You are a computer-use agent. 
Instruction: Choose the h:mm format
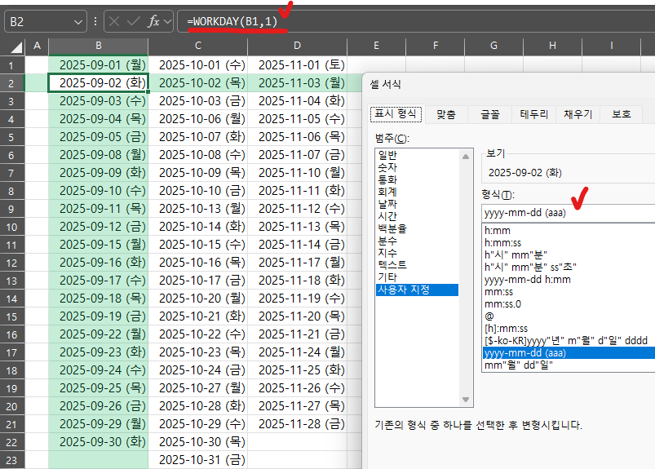[x=569, y=231]
